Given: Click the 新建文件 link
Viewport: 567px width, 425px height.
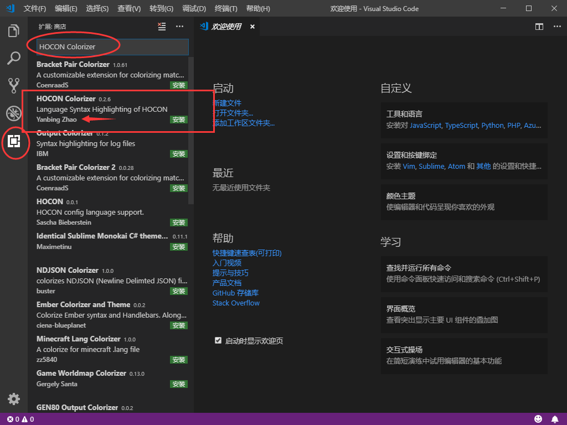Looking at the screenshot, I should (227, 103).
